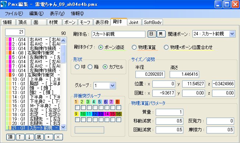Click the 半径 radius field
This screenshot has width=240, height=143.
tap(150, 74)
